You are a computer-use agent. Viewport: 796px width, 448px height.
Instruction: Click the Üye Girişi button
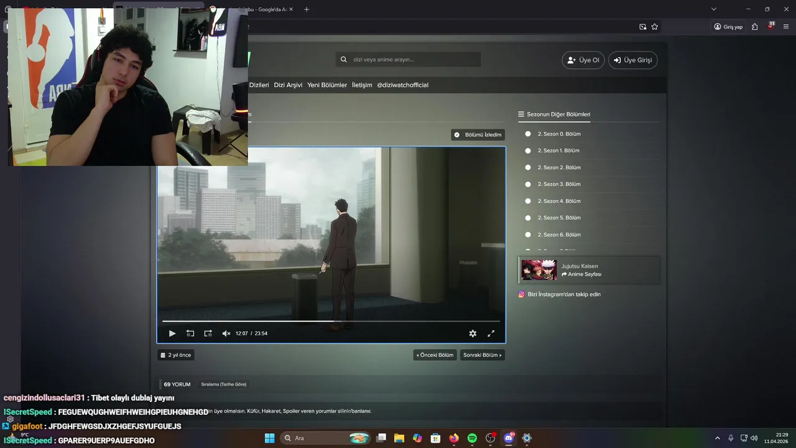pyautogui.click(x=633, y=60)
